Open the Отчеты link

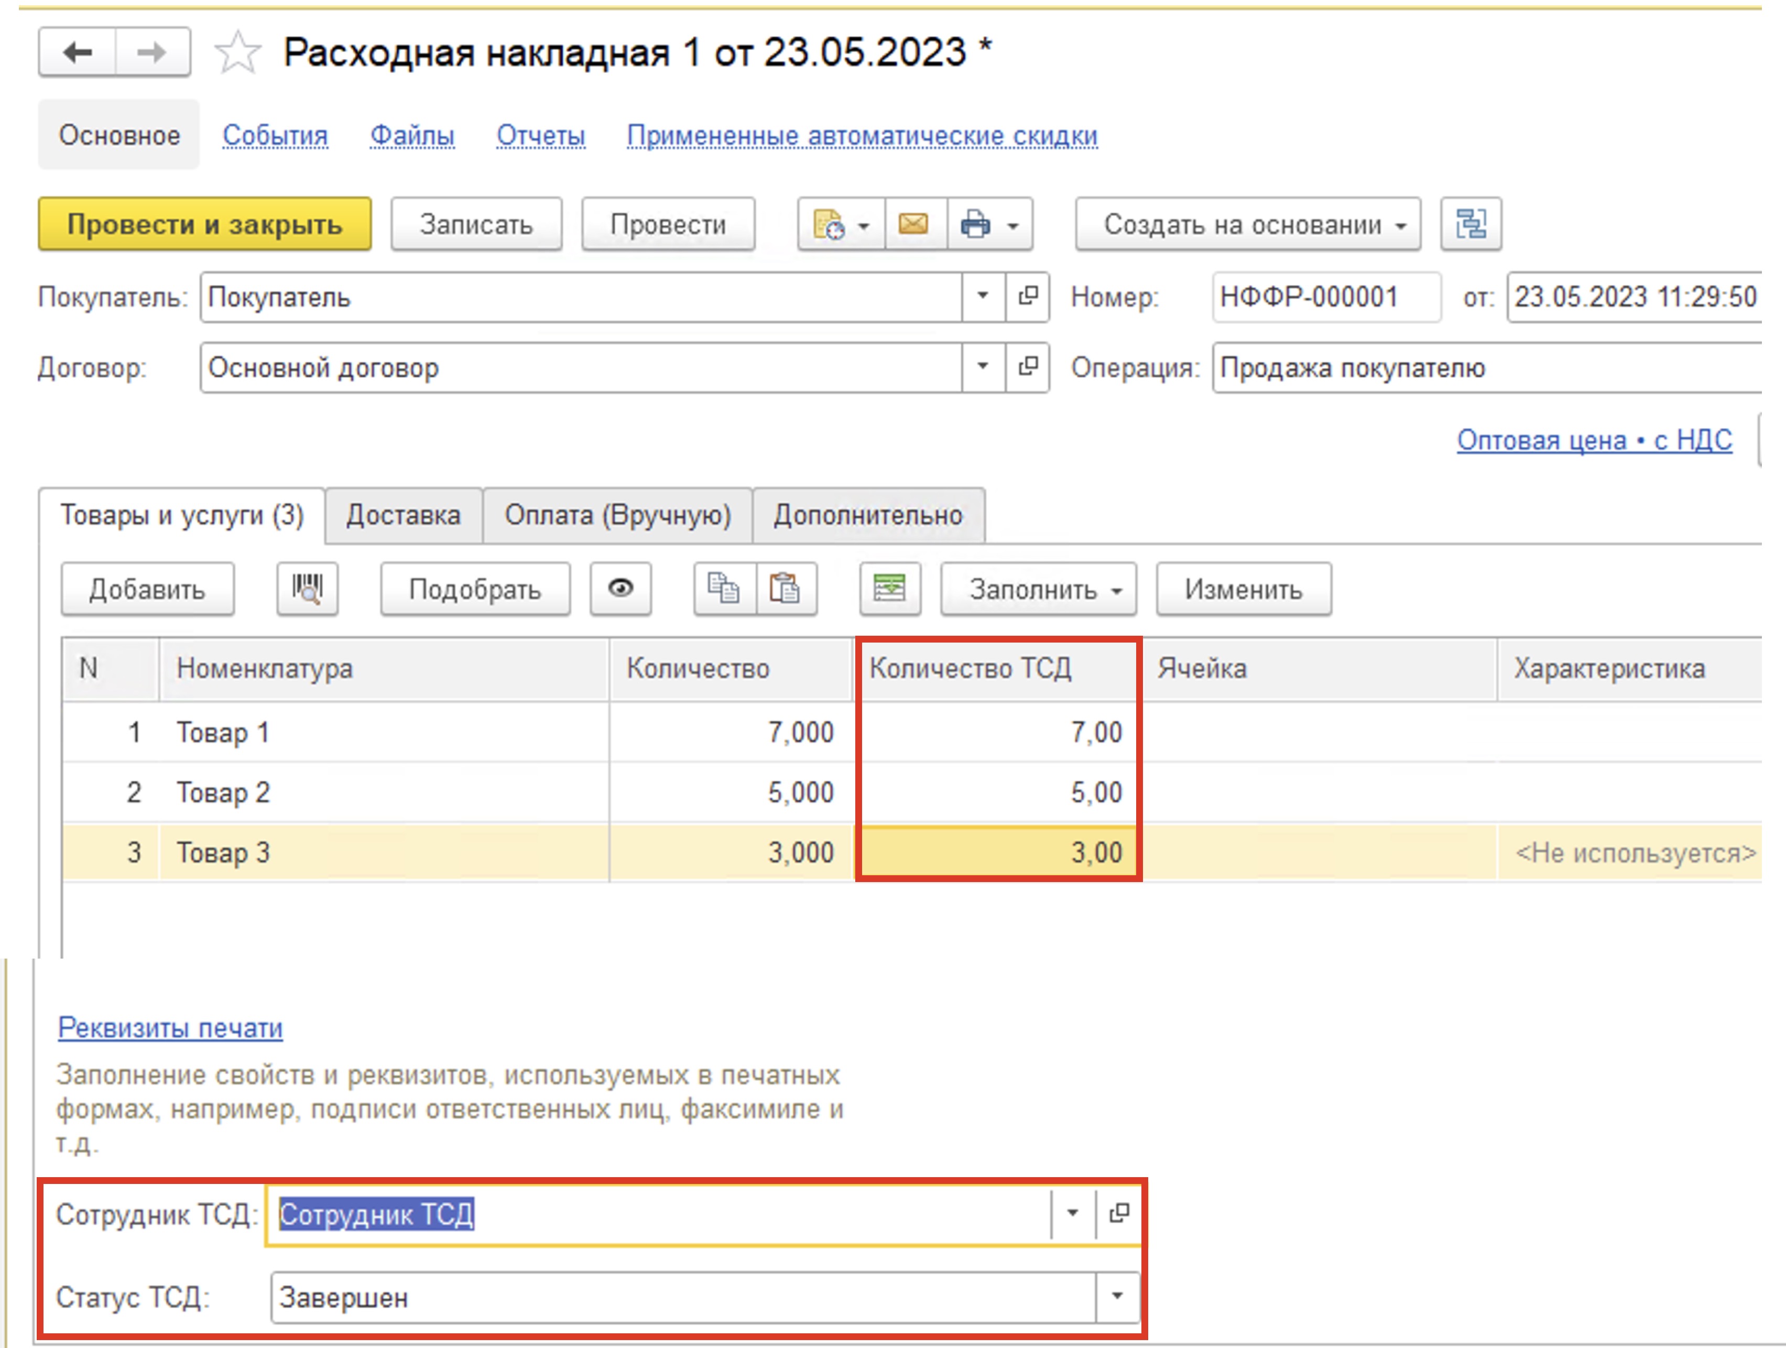click(x=541, y=136)
